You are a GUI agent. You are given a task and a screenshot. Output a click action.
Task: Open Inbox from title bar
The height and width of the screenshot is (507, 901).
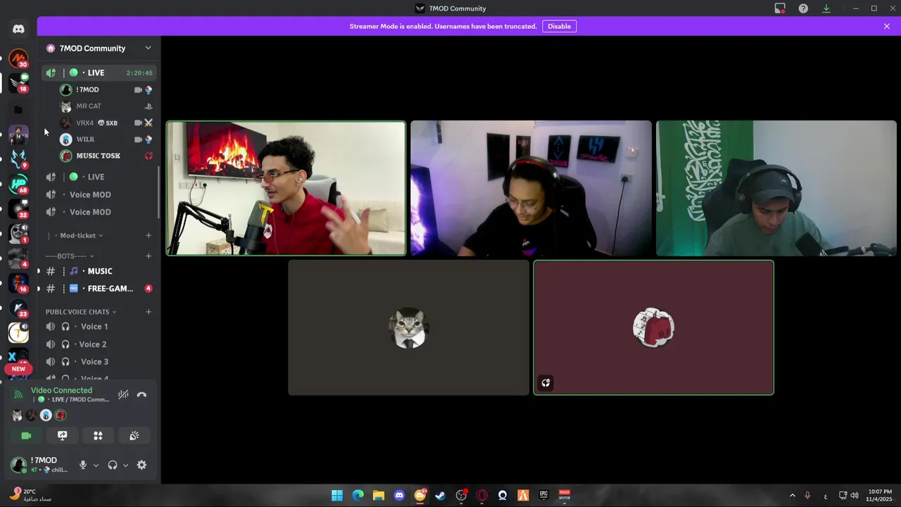(x=780, y=8)
